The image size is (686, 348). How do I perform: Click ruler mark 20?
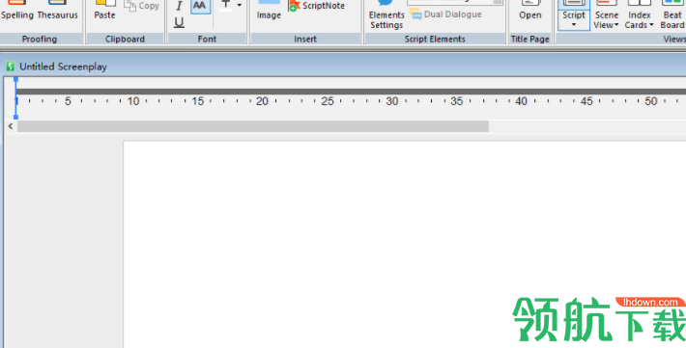(262, 101)
